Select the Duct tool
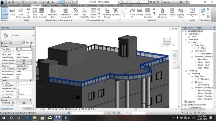The width and height of the screenshot is (216, 121). pyautogui.click(x=12, y=12)
